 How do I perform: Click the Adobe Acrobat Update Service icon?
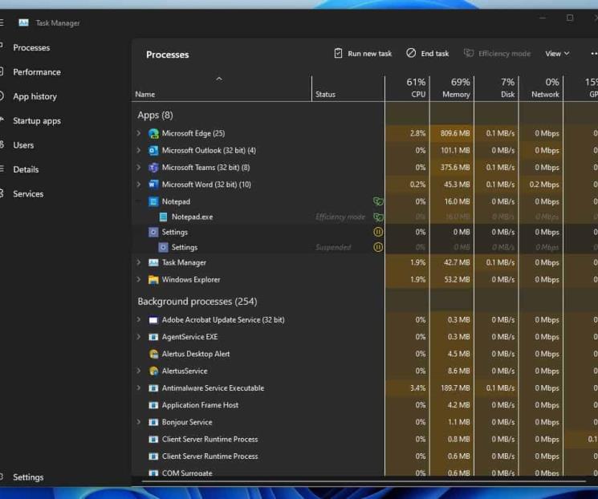(x=153, y=320)
